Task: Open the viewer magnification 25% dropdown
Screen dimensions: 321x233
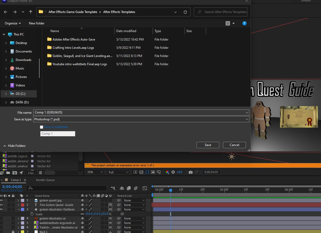Action: pyautogui.click(x=95, y=172)
